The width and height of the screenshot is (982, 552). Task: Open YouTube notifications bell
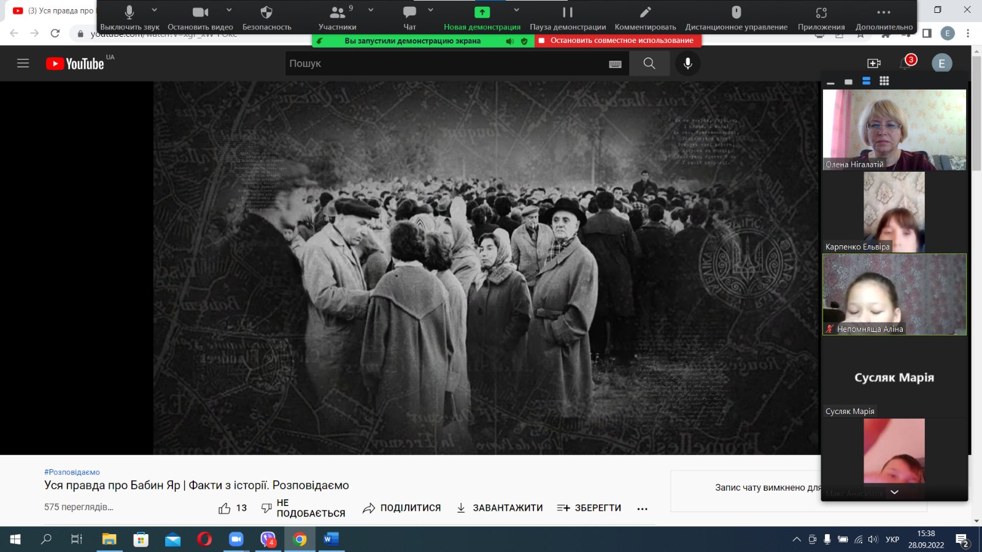(906, 63)
